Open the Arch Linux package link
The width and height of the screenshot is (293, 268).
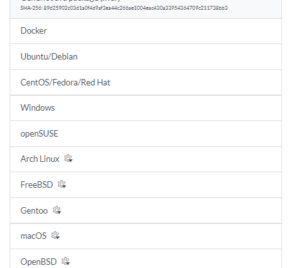(40, 159)
